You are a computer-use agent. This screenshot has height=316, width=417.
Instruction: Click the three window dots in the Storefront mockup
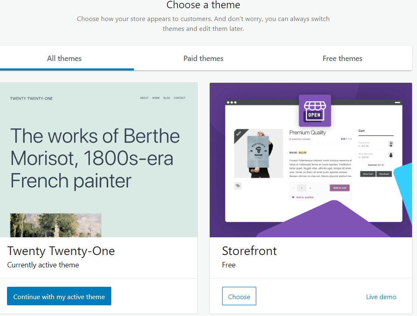pos(232,102)
